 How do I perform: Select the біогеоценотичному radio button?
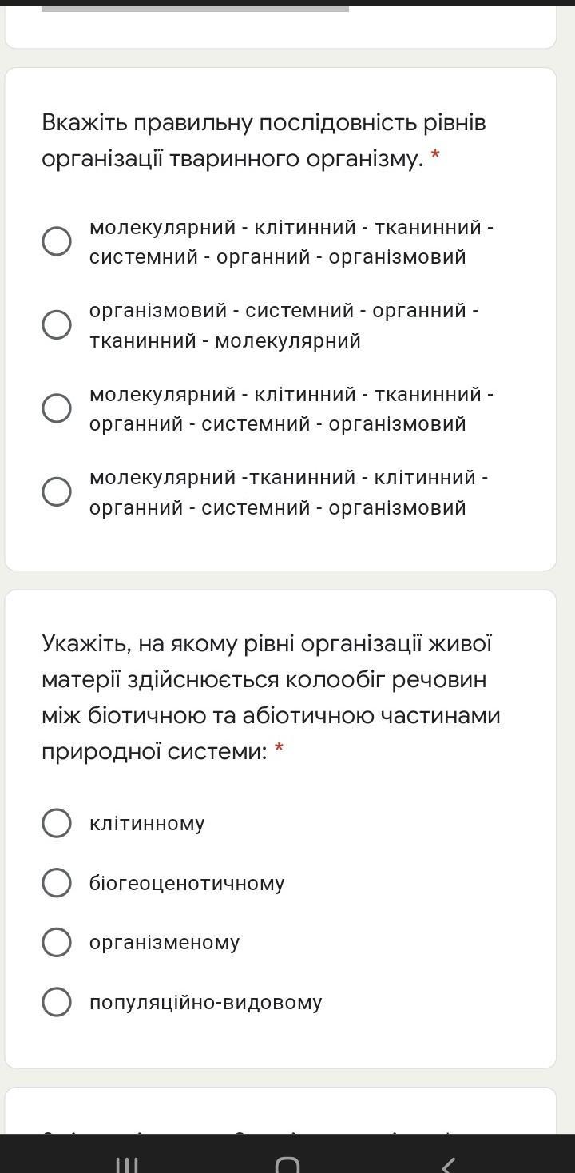(x=57, y=882)
